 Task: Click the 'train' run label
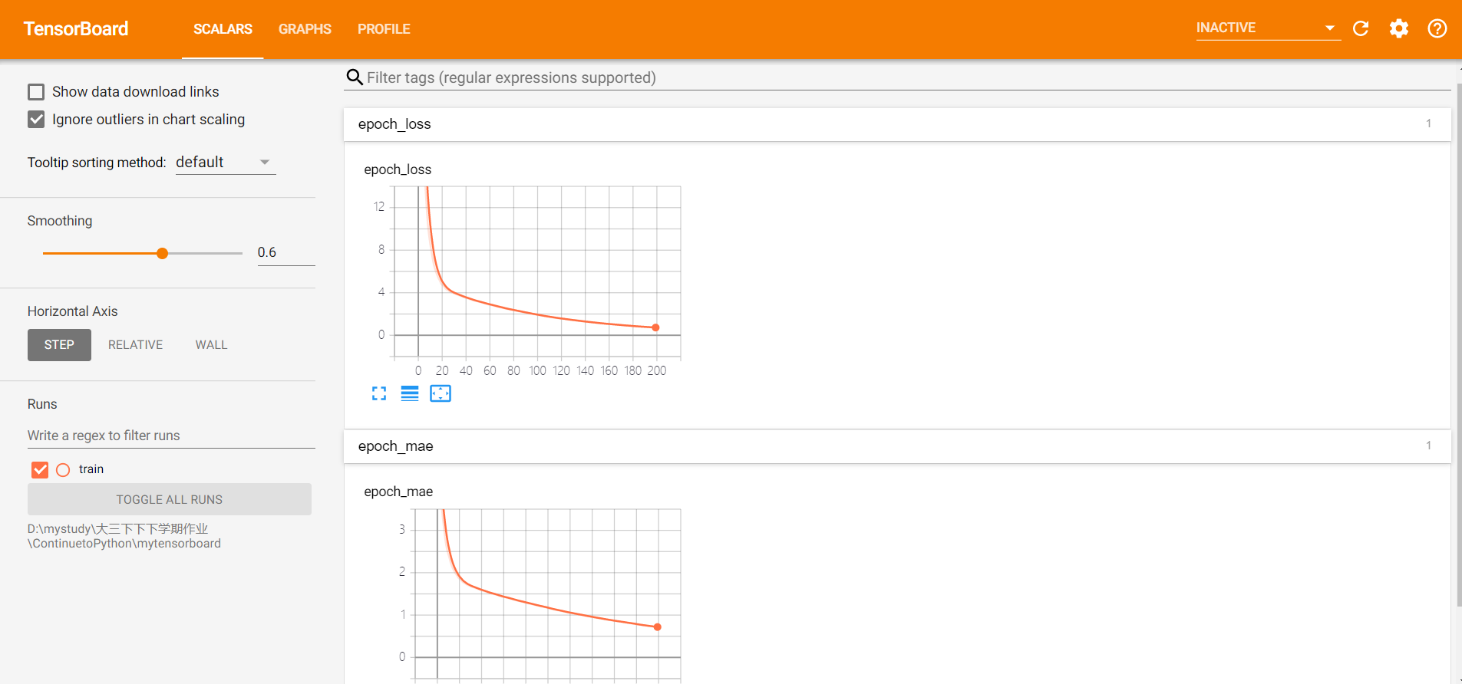point(91,469)
